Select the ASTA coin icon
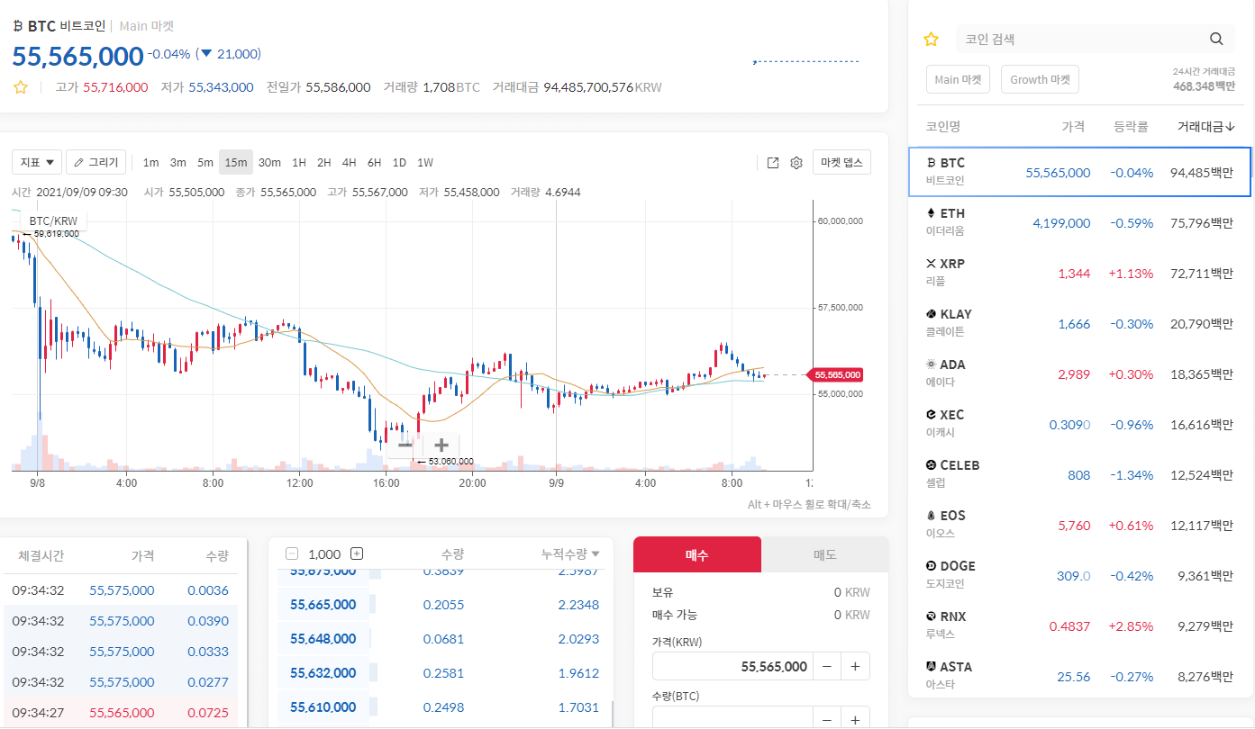Viewport: 1255px width, 729px height. (932, 667)
